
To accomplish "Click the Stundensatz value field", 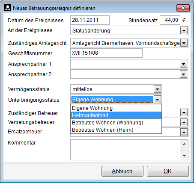I will coord(170,20).
